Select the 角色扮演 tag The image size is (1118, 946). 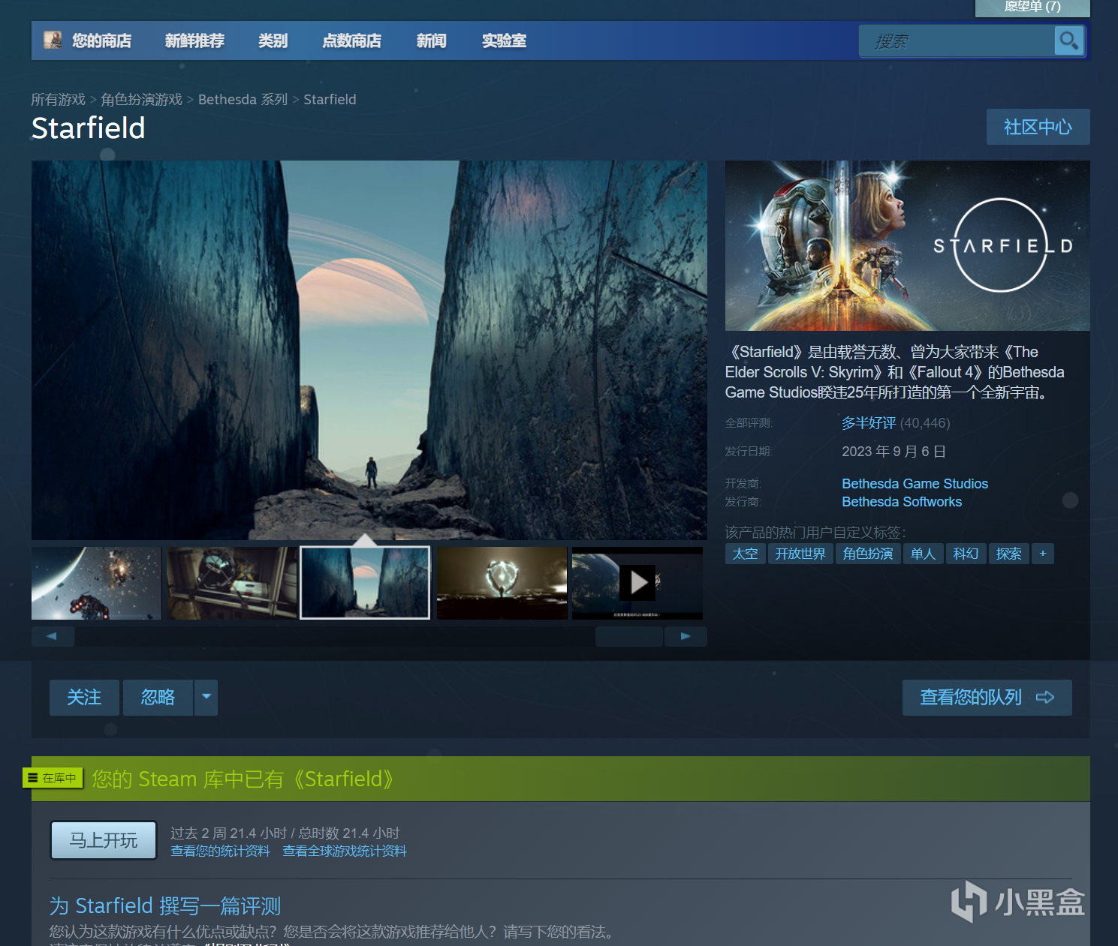point(868,554)
